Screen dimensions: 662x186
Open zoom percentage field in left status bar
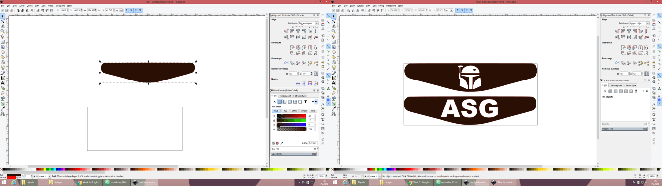pos(322,176)
